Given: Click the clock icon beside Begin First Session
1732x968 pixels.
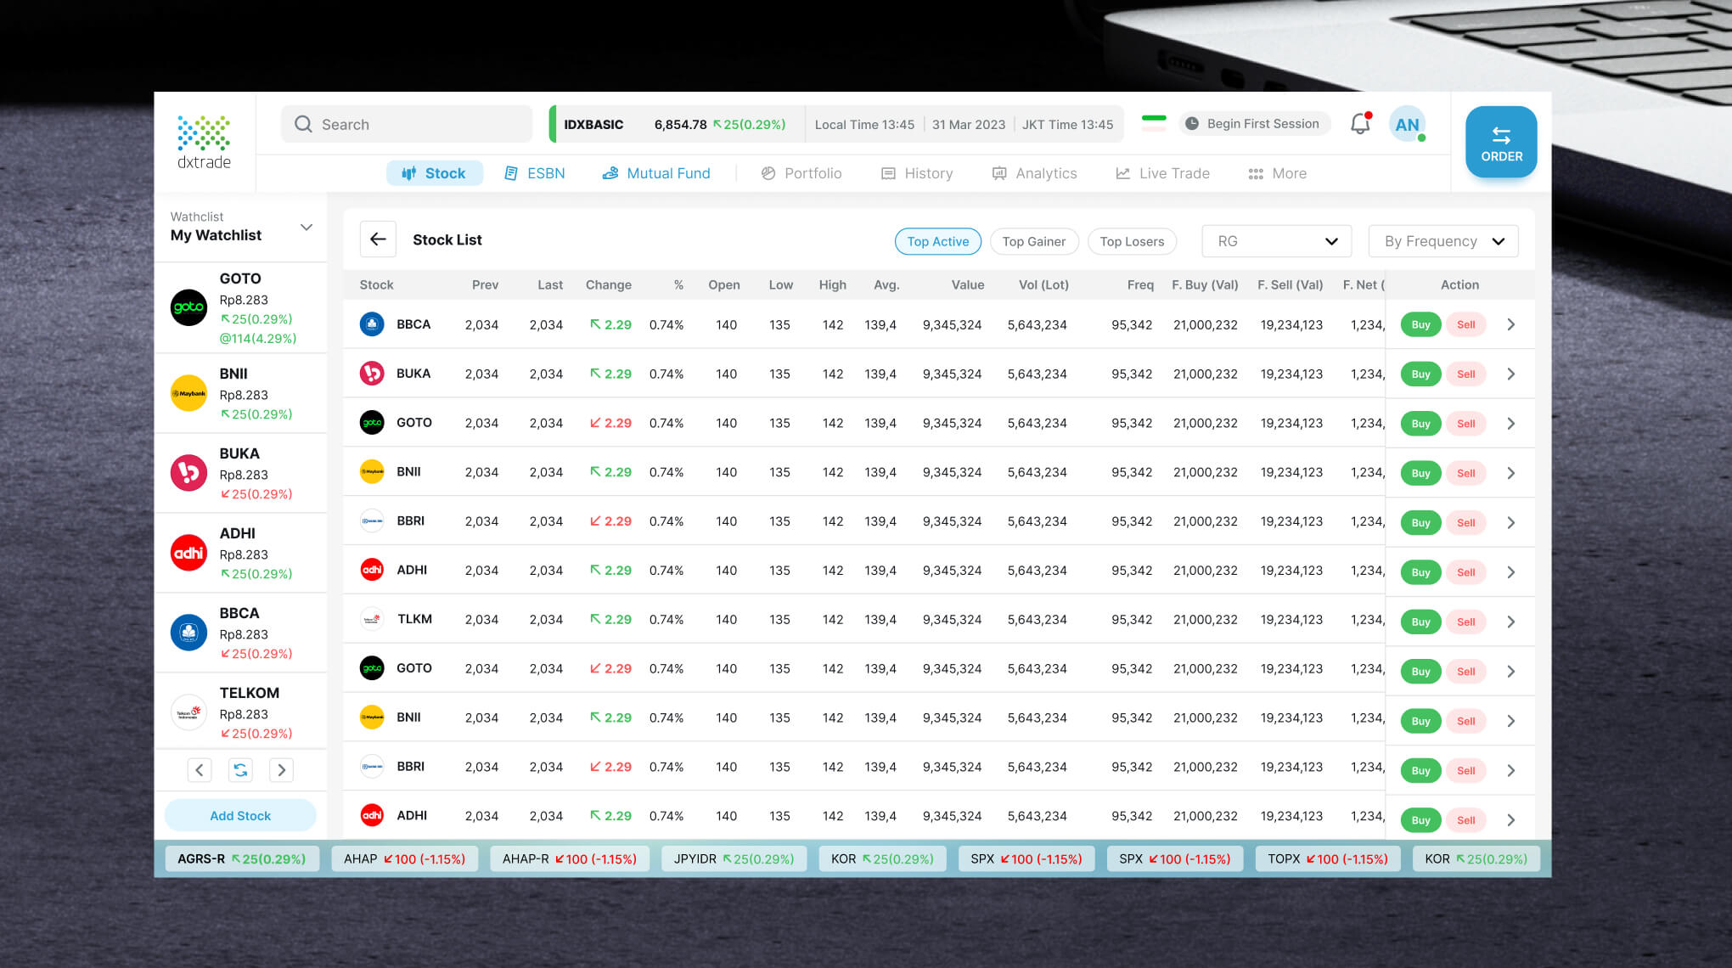Looking at the screenshot, I should coord(1192,123).
